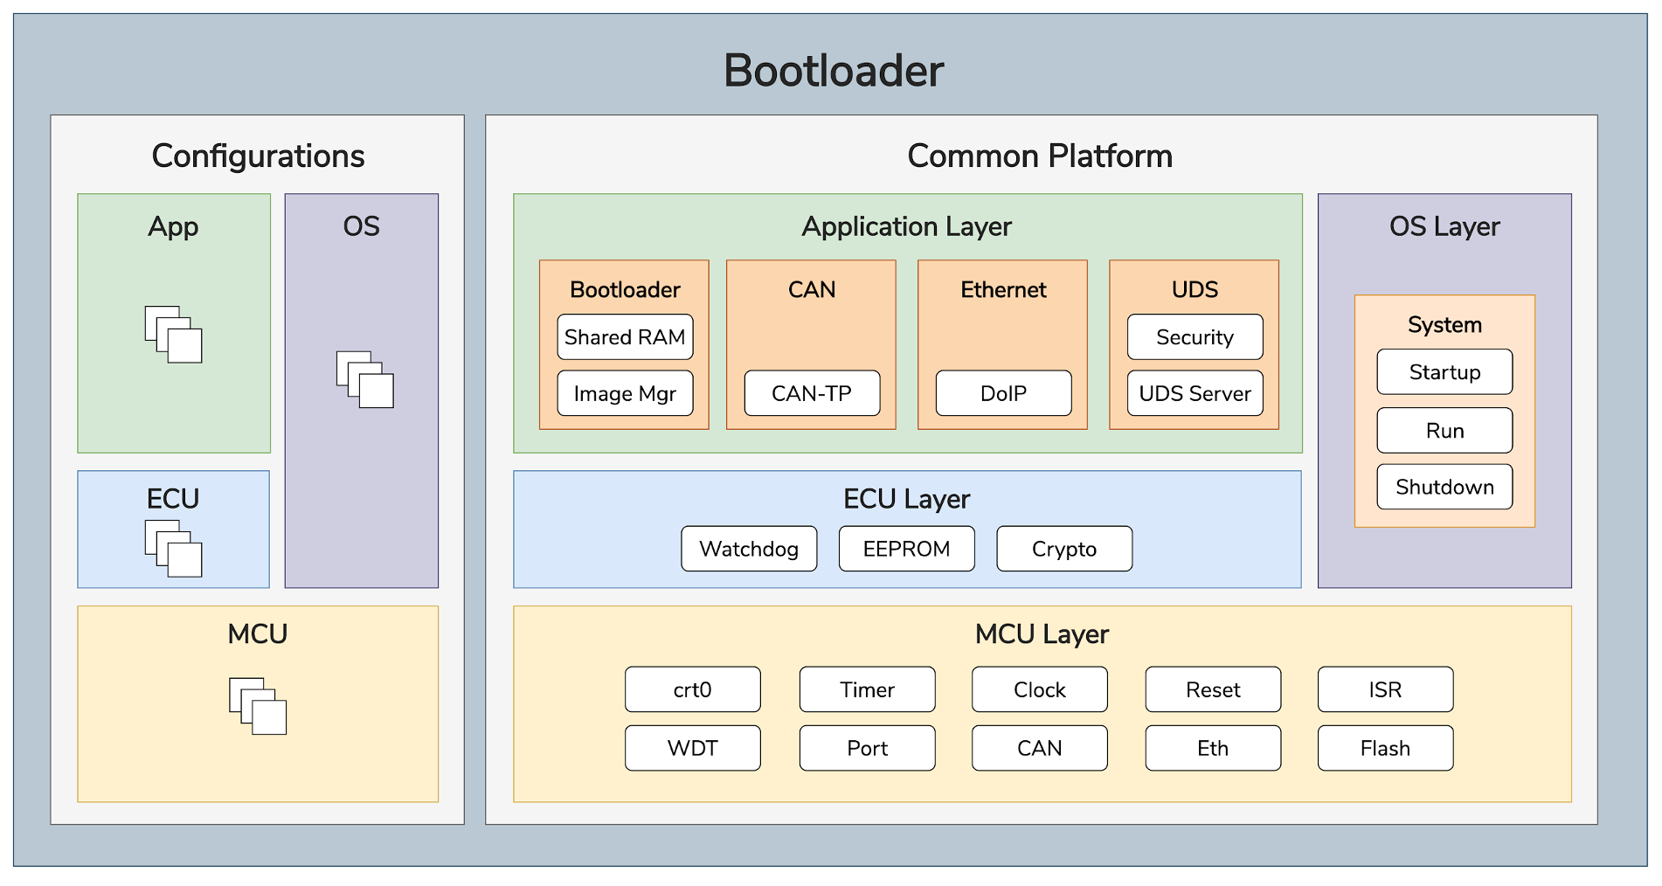Click the UDS Server button

point(1195,394)
